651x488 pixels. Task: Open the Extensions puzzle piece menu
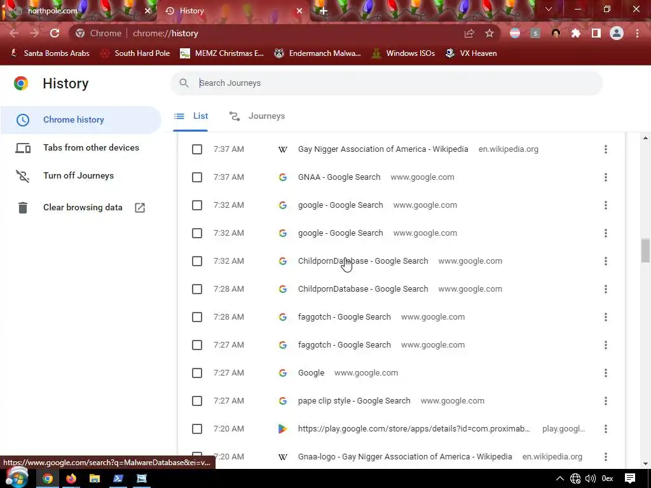(x=576, y=33)
